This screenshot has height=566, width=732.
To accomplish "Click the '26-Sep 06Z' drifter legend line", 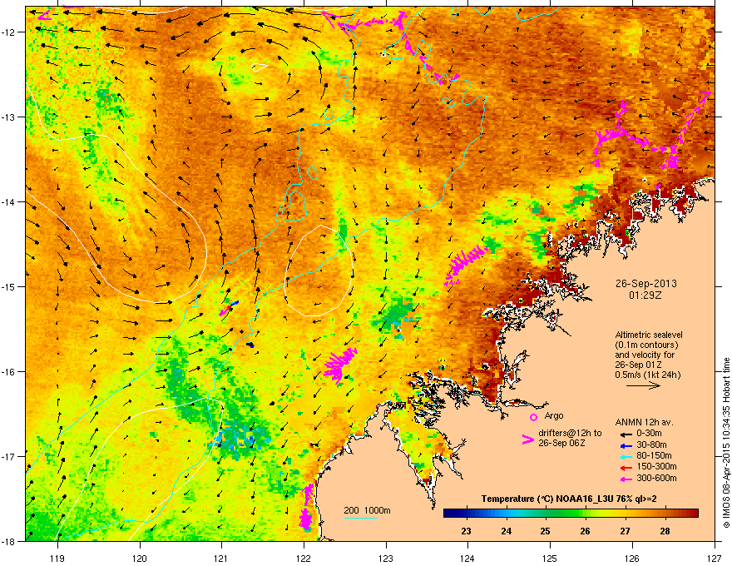I will pyautogui.click(x=561, y=443).
